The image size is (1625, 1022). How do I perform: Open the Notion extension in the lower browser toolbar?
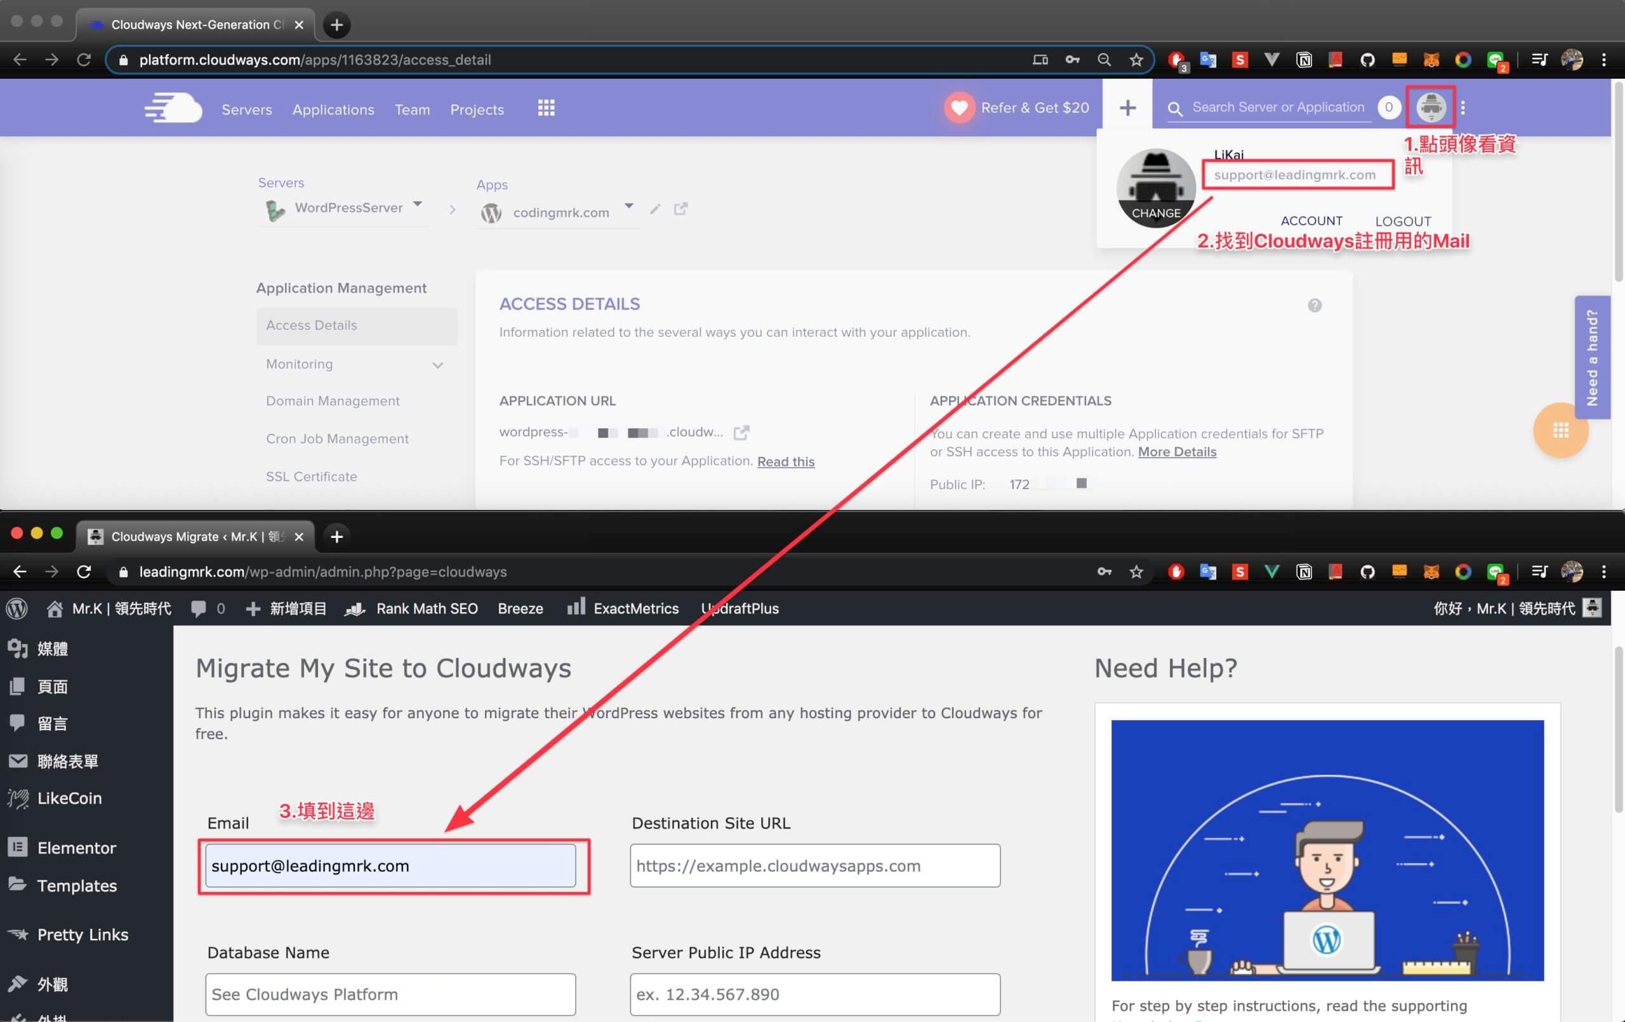coord(1304,572)
